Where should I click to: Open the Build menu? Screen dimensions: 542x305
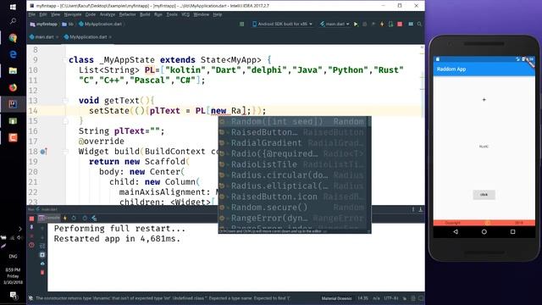point(145,14)
